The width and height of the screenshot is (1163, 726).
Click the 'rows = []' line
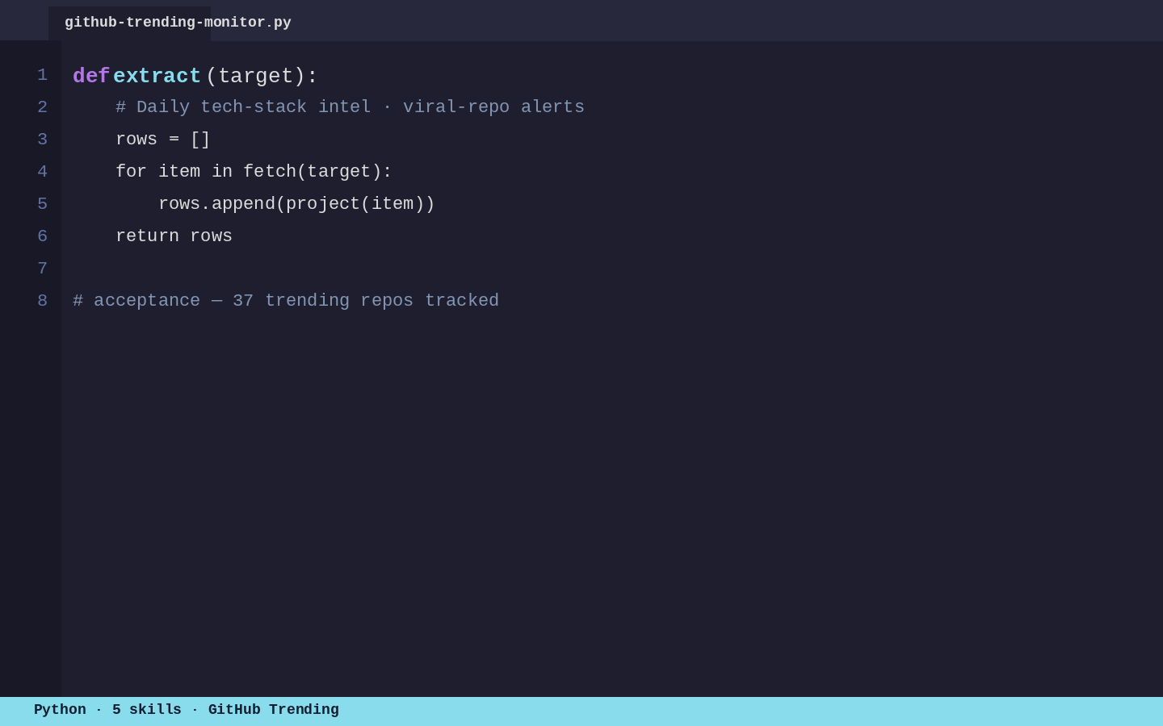tap(163, 140)
